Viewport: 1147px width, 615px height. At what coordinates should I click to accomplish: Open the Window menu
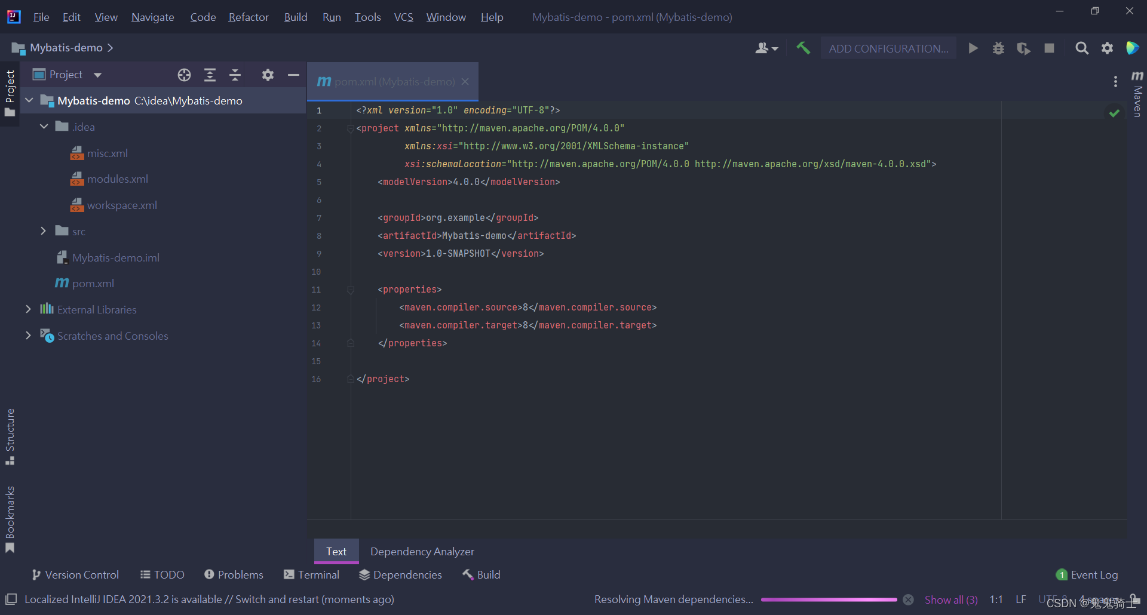[446, 17]
